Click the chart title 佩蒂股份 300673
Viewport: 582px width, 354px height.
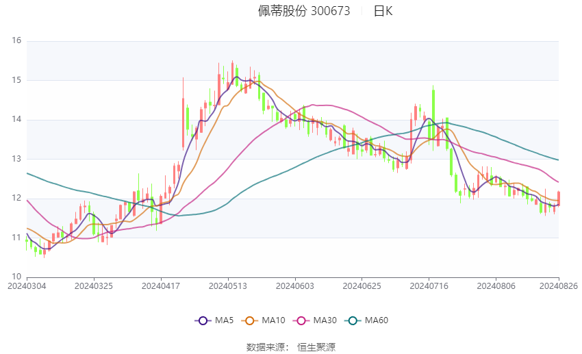click(304, 11)
